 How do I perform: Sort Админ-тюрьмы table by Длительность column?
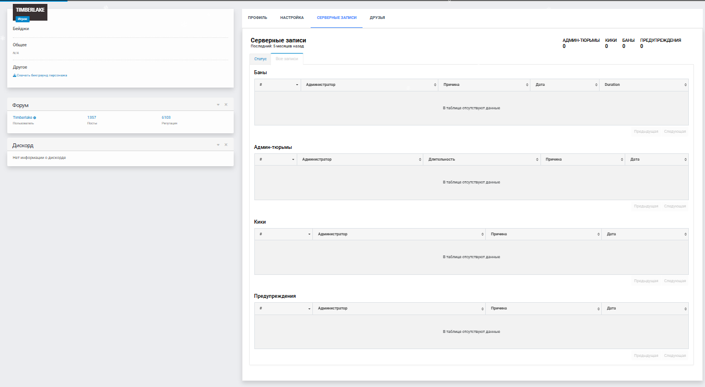coord(482,159)
